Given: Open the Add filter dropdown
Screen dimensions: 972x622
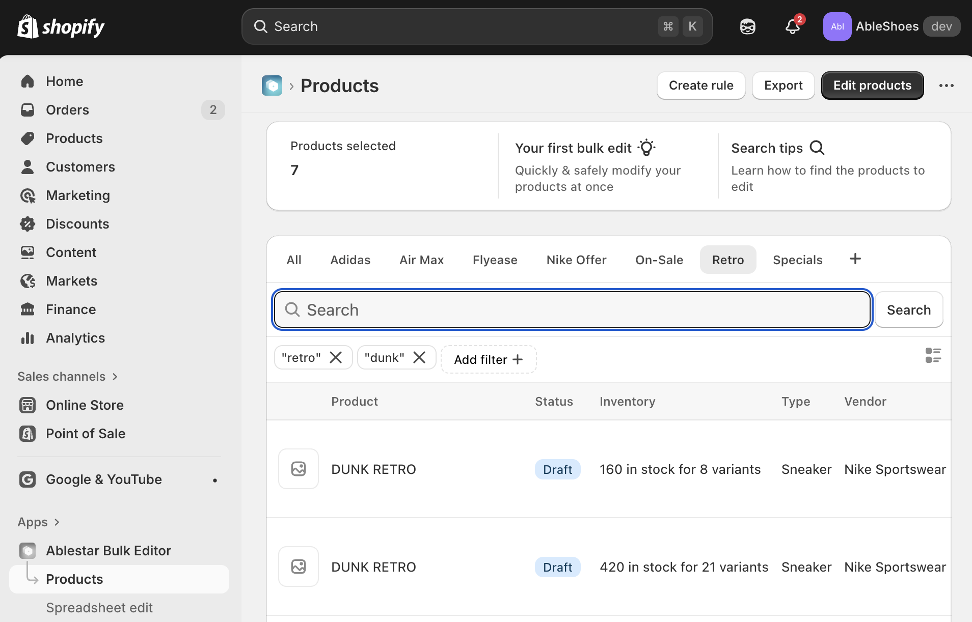Looking at the screenshot, I should pyautogui.click(x=488, y=360).
